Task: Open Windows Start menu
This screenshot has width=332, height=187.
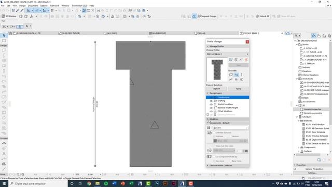Action: (4, 183)
